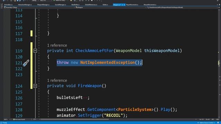Viewport: 221px width, 124px height.
Task: Click the Play method call
Action: (x=165, y=110)
